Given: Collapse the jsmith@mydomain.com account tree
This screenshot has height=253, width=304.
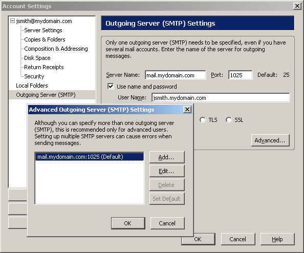Looking at the screenshot, I should point(12,21).
